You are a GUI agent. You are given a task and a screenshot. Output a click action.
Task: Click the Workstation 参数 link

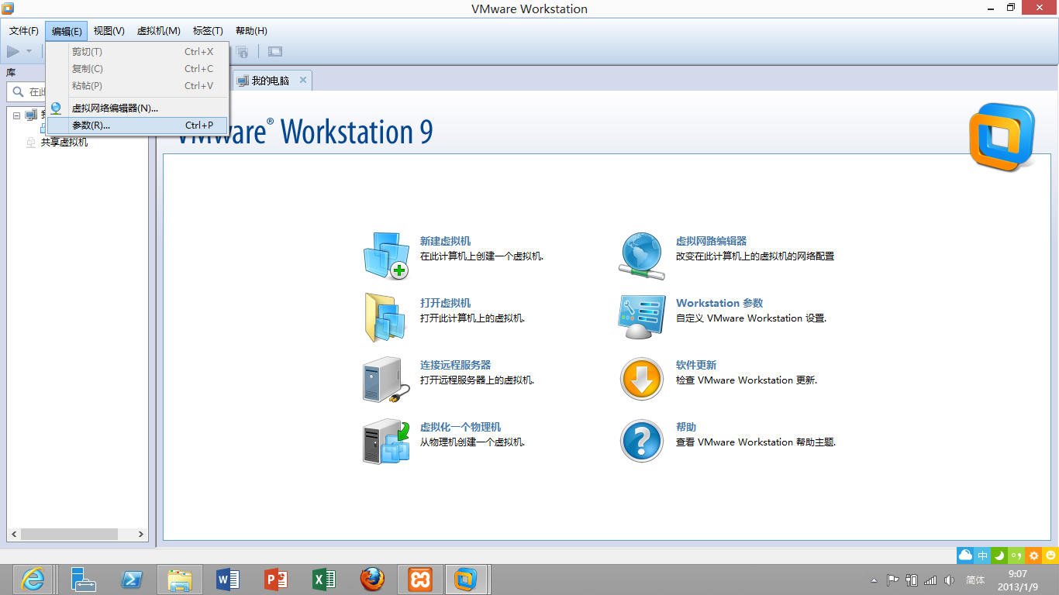point(719,303)
